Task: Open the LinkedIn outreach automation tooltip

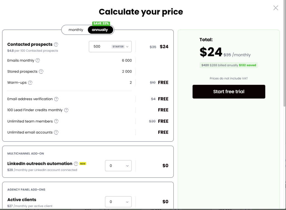Action: click(x=75, y=164)
